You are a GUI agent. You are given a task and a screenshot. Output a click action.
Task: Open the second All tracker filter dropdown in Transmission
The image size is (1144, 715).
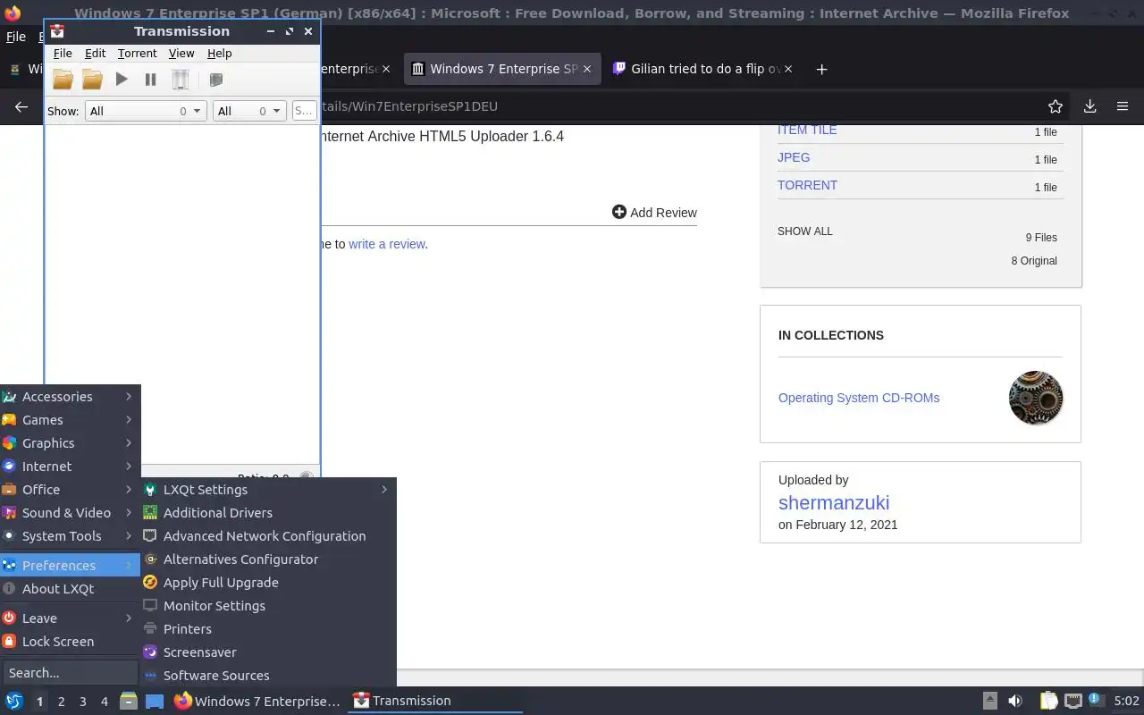(x=249, y=111)
